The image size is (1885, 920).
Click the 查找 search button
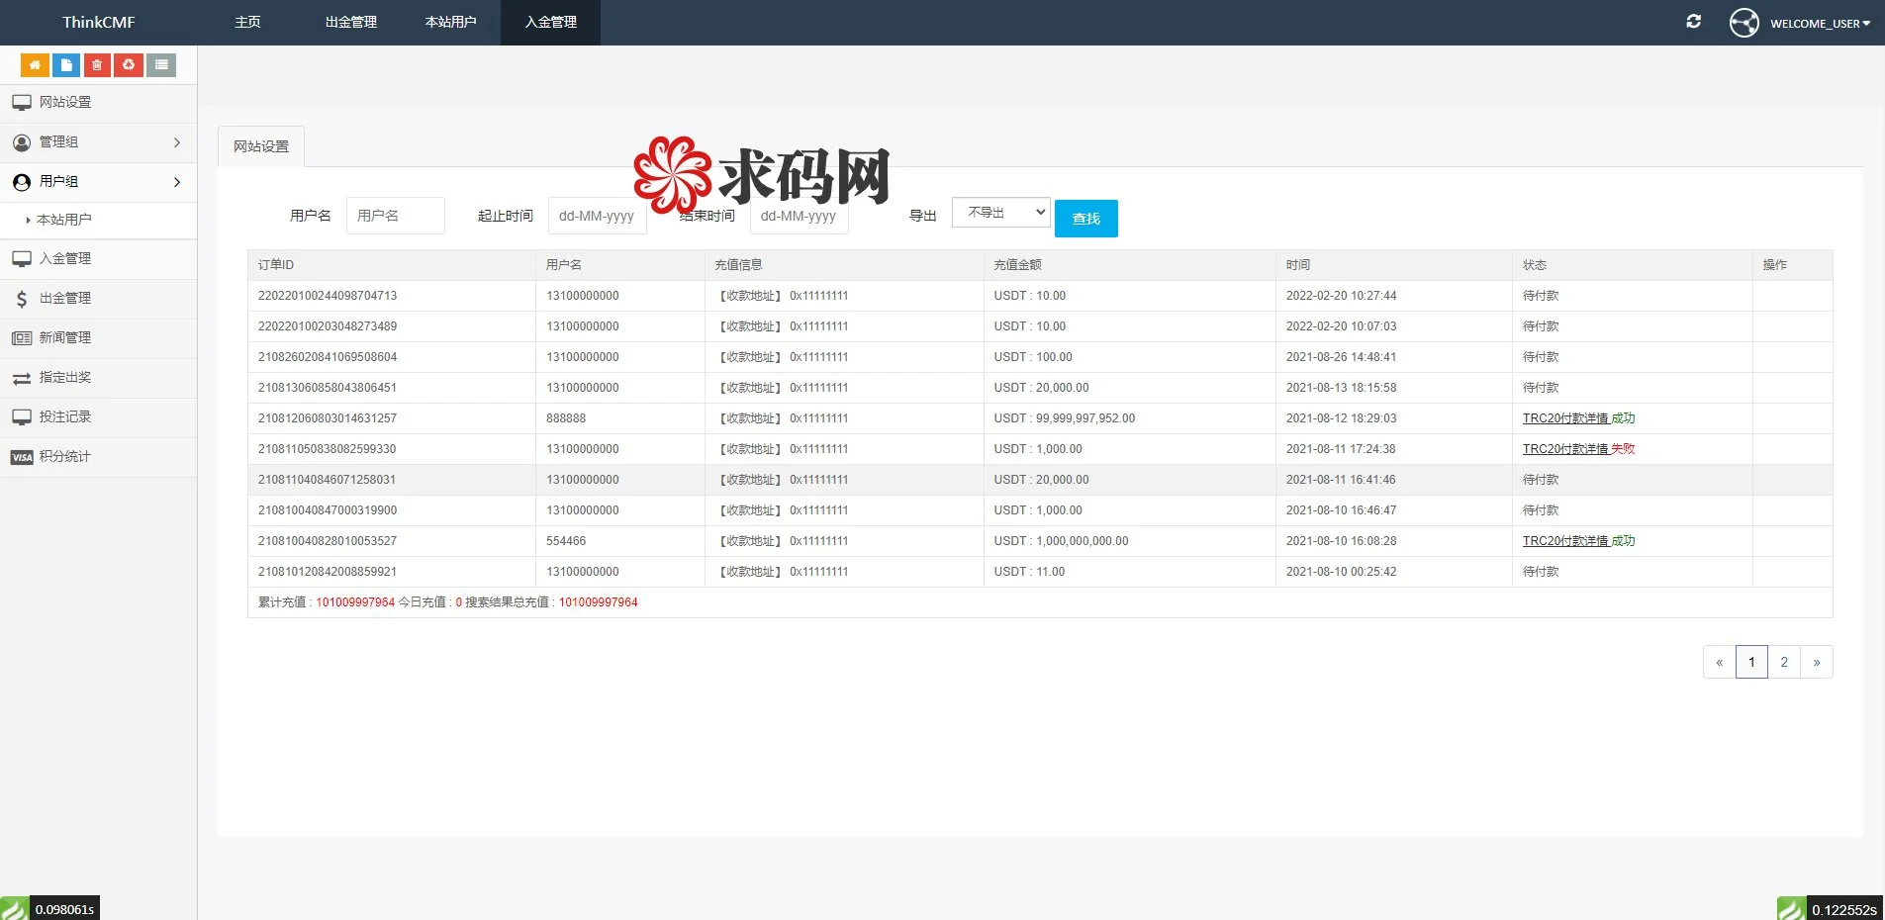[1085, 219]
